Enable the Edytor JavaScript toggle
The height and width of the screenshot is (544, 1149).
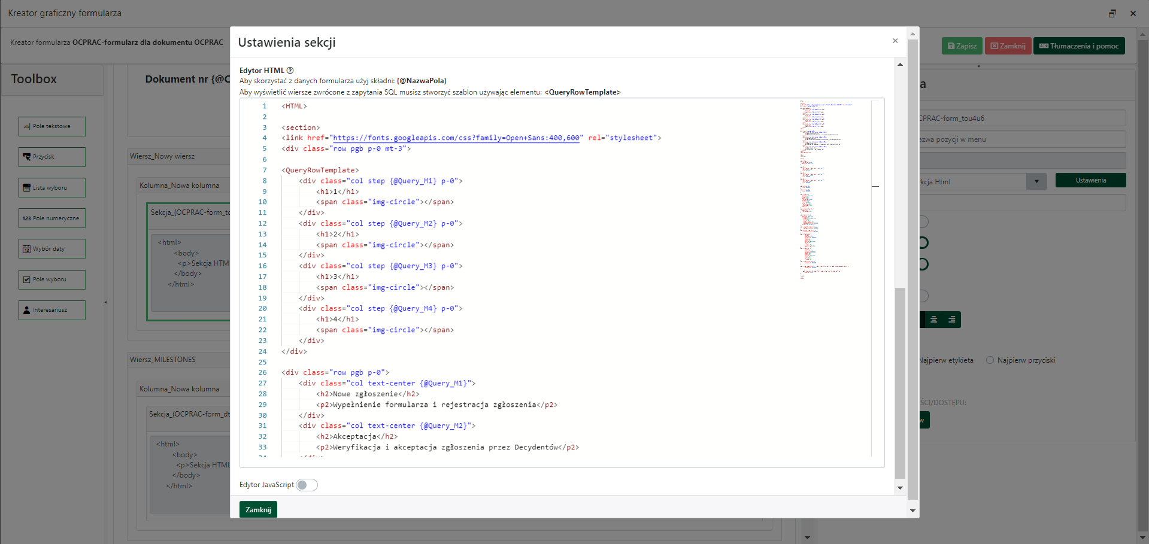(307, 485)
